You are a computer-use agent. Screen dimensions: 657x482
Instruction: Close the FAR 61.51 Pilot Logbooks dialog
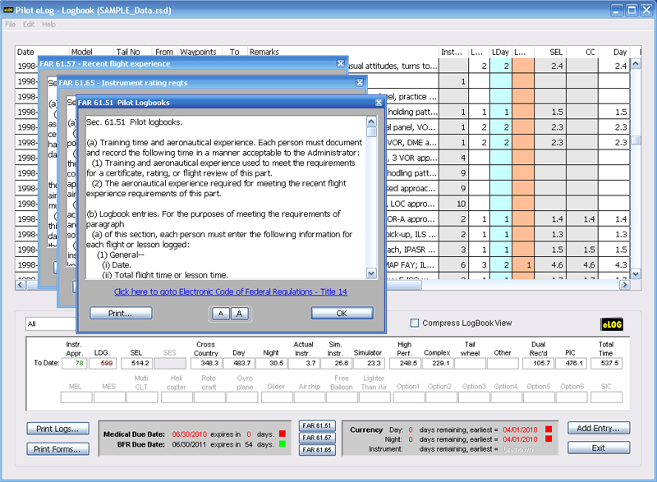(379, 102)
